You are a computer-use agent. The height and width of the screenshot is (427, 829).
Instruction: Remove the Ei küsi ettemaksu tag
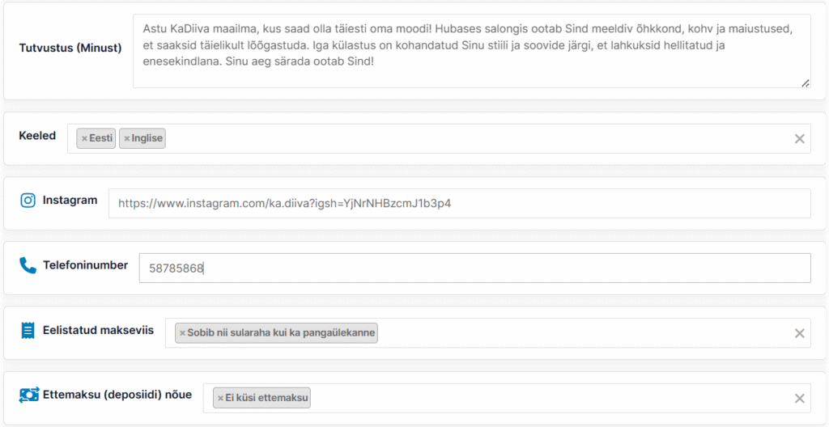click(x=220, y=398)
